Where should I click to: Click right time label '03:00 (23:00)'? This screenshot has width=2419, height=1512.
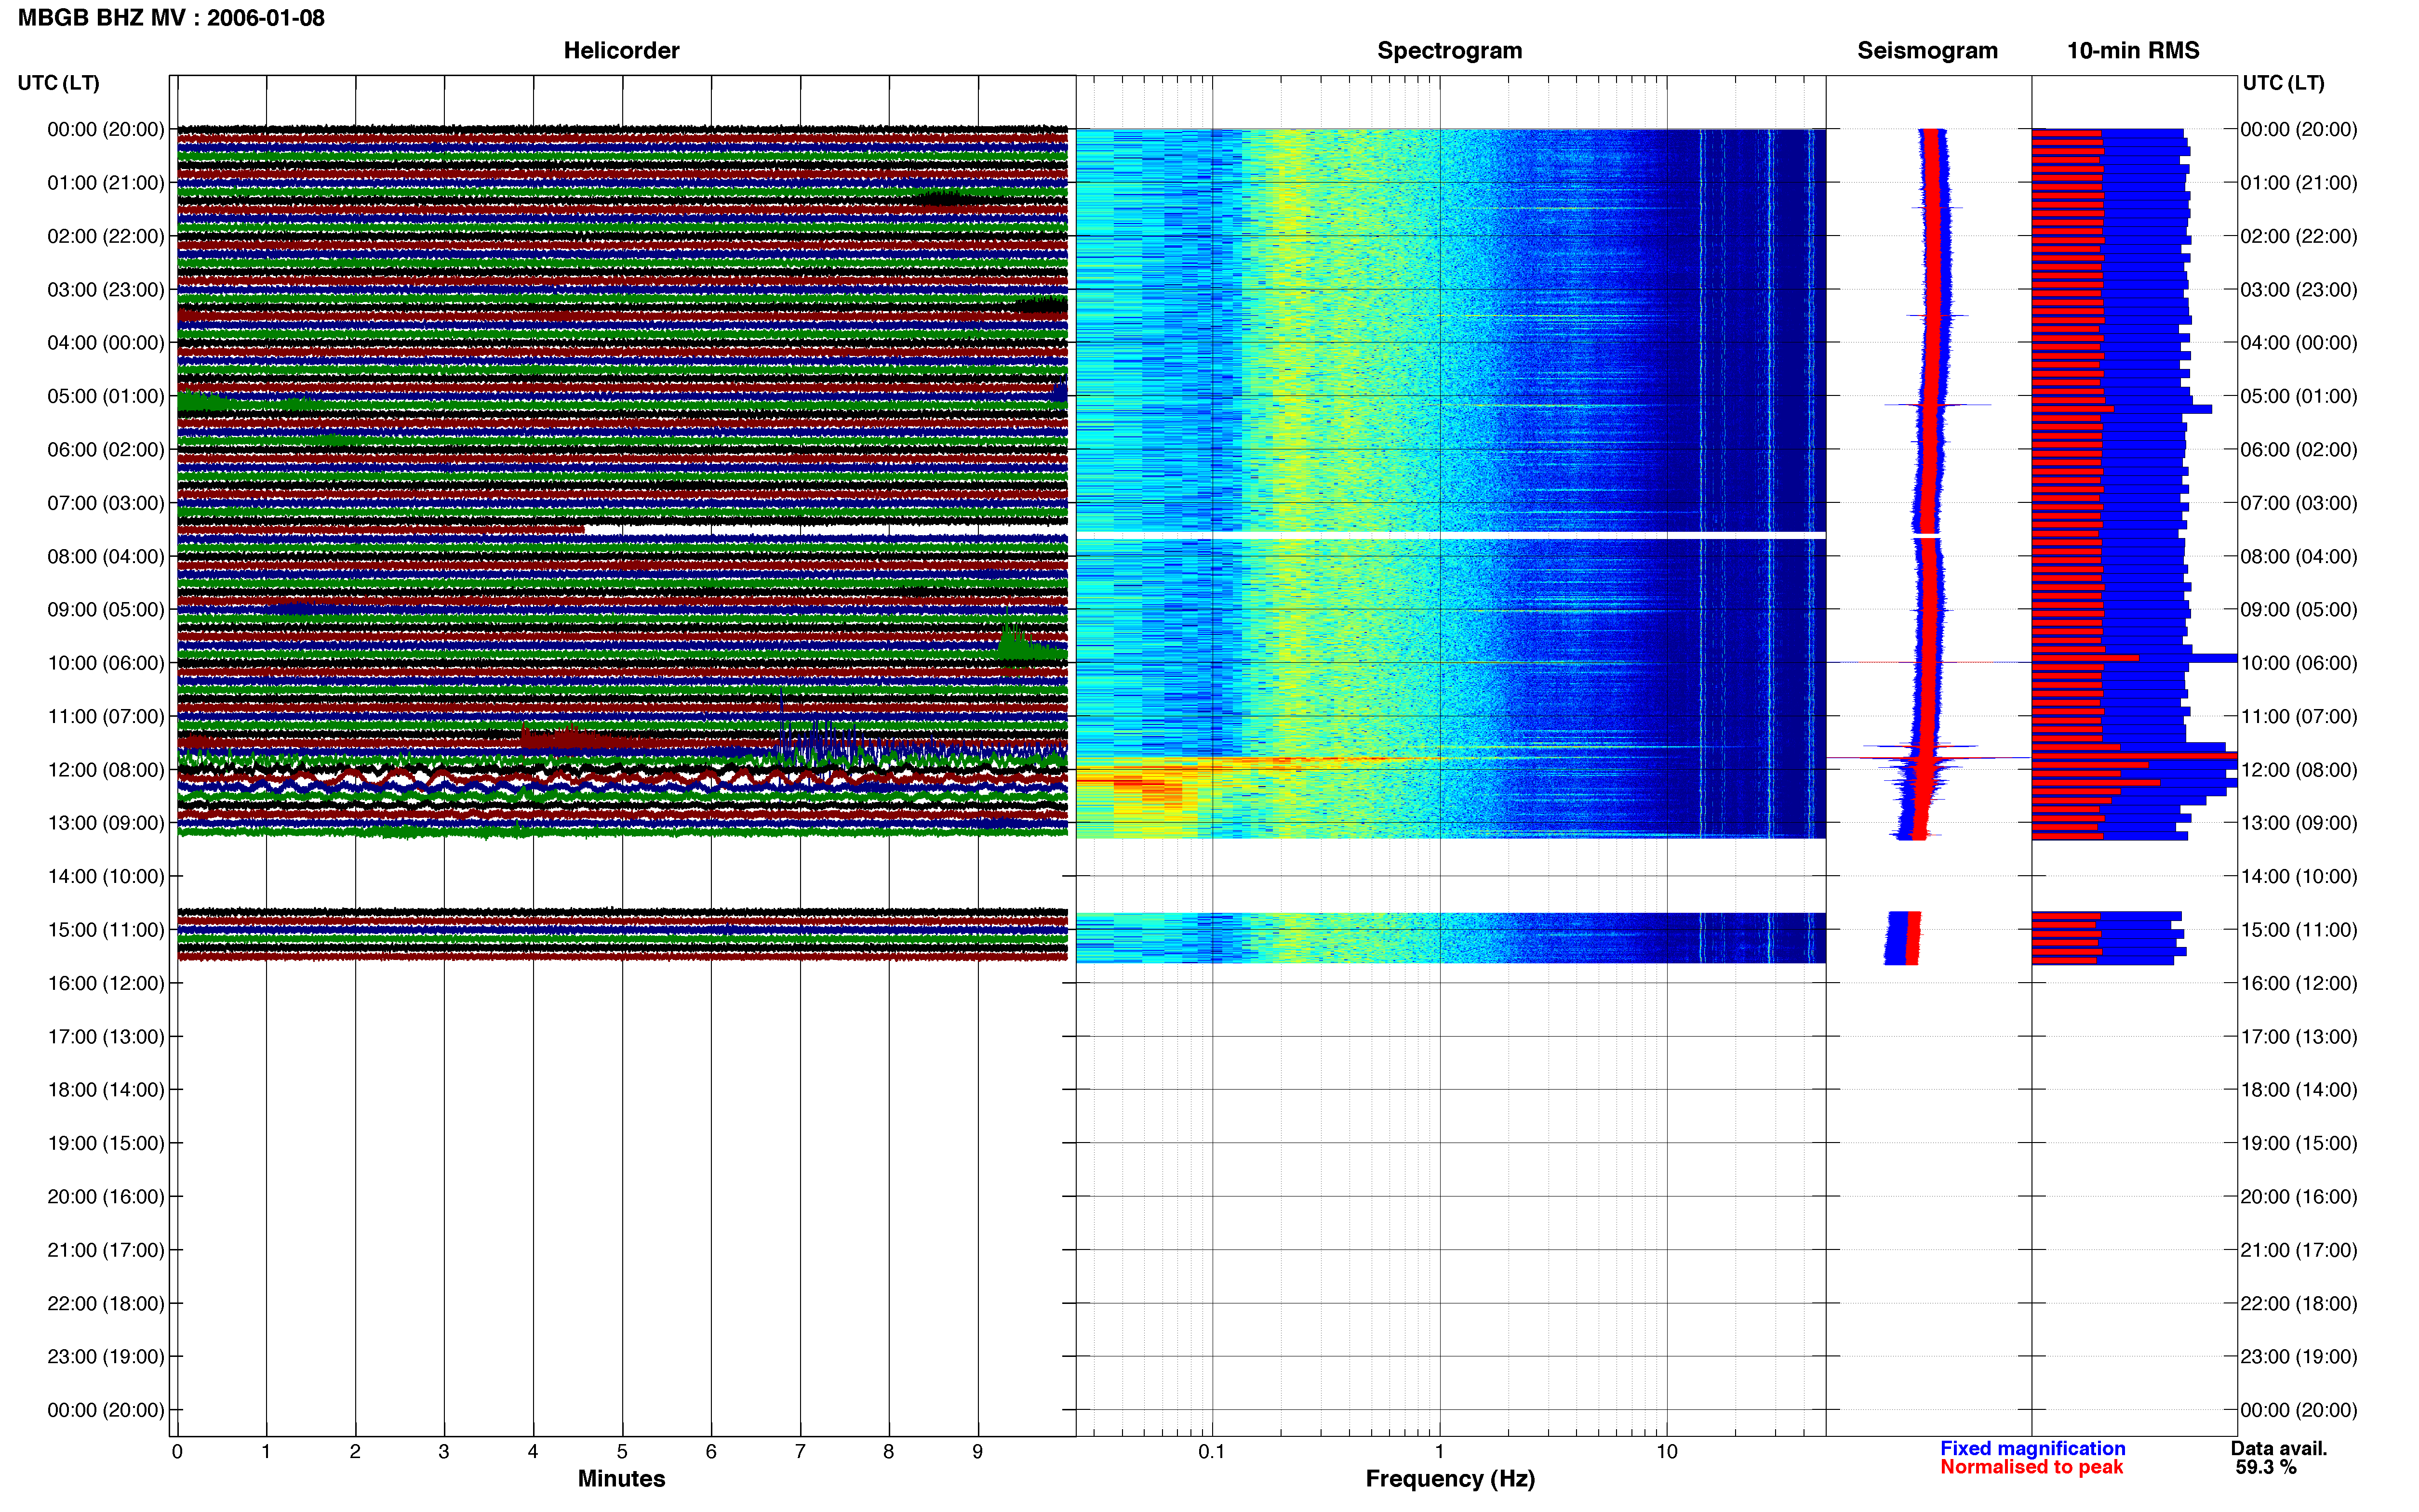pos(2299,290)
